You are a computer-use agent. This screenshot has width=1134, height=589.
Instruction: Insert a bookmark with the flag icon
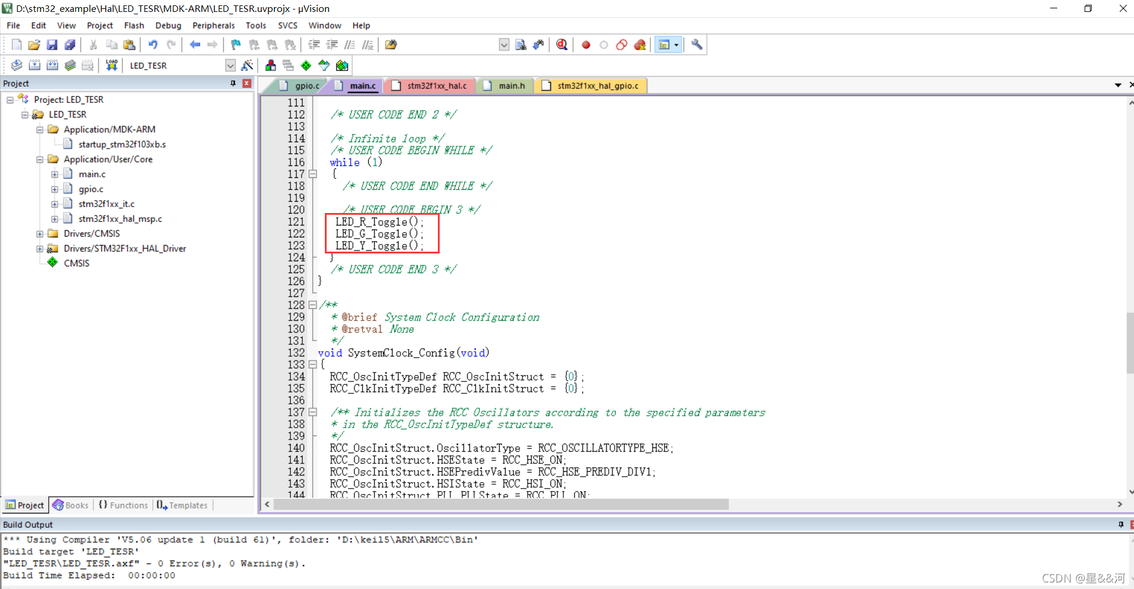236,45
